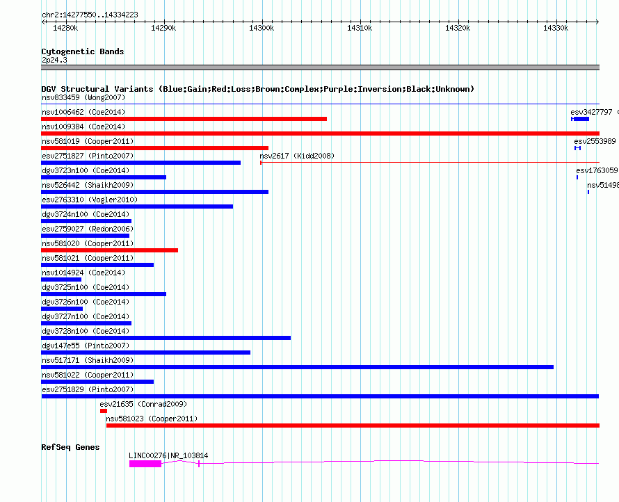
Task: Click the dgv3724n100 (Coe2014) label
Action: 86,214
